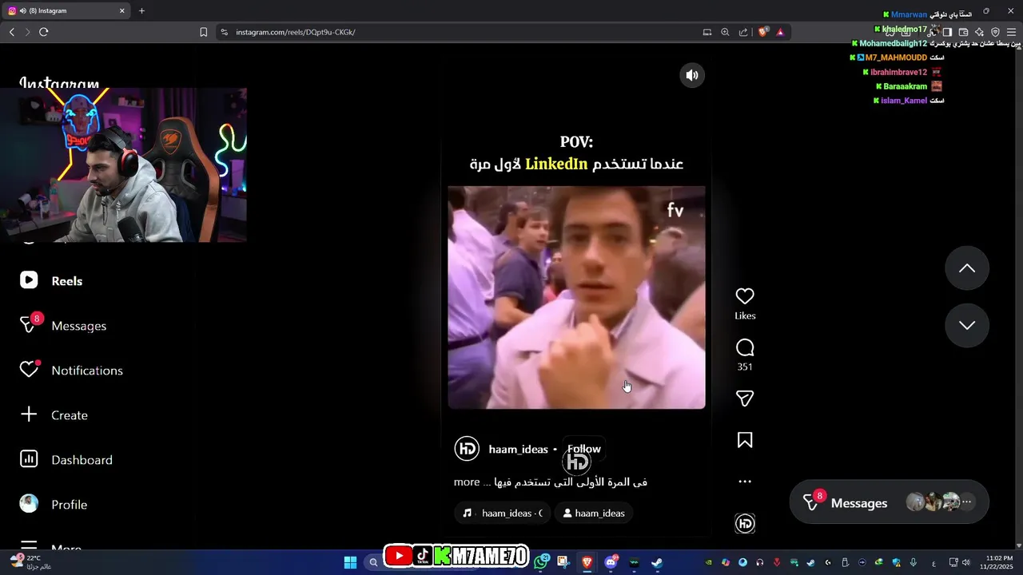Like the reel with the heart icon
Image resolution: width=1023 pixels, height=575 pixels.
point(745,296)
